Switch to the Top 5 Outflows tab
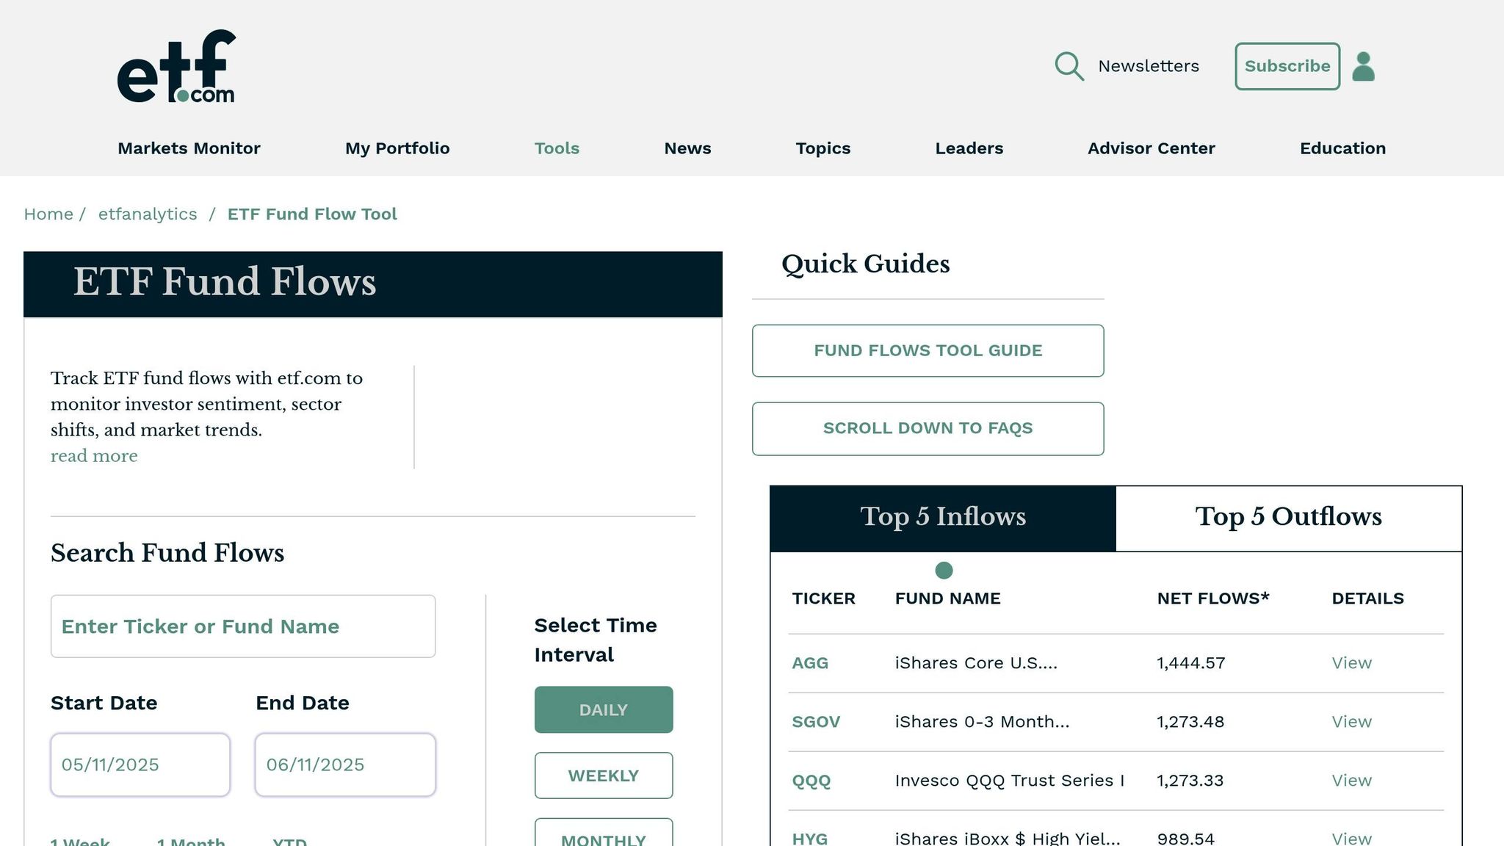 coord(1289,518)
